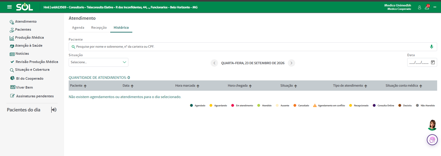Screen dimensions: 441x156
Task: Open the virtual assistant avatar
Action: (432, 125)
